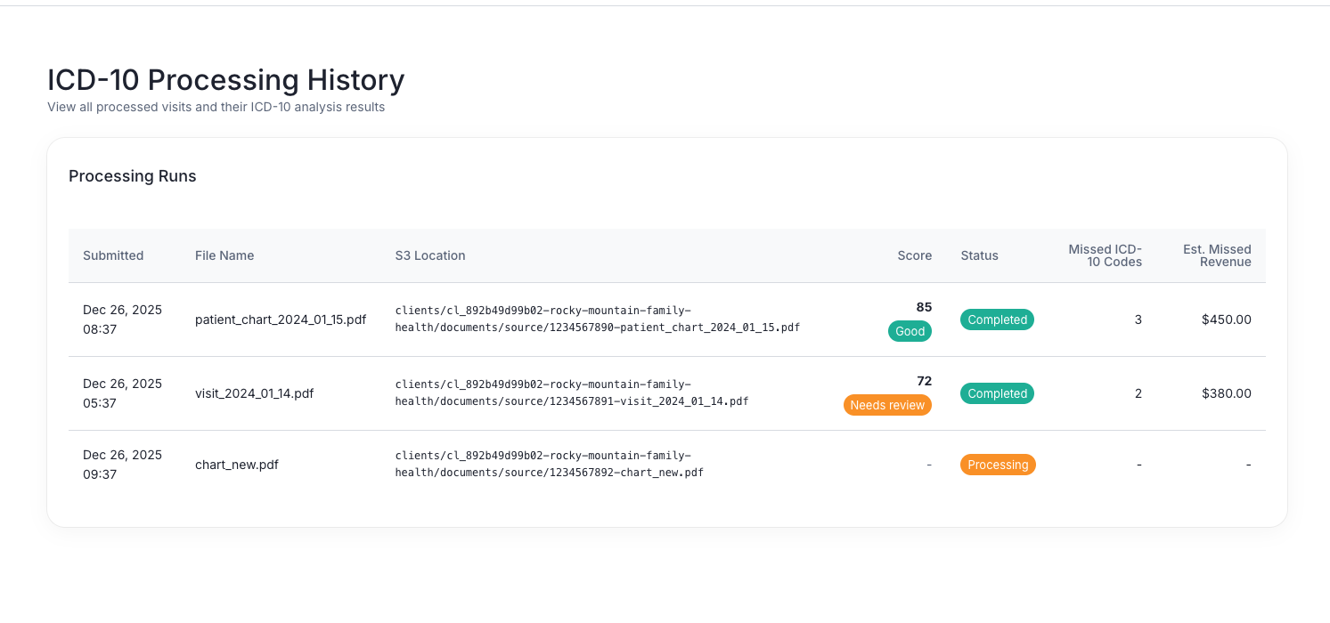Click the score value 72
The image size is (1330, 623).
[x=924, y=381]
